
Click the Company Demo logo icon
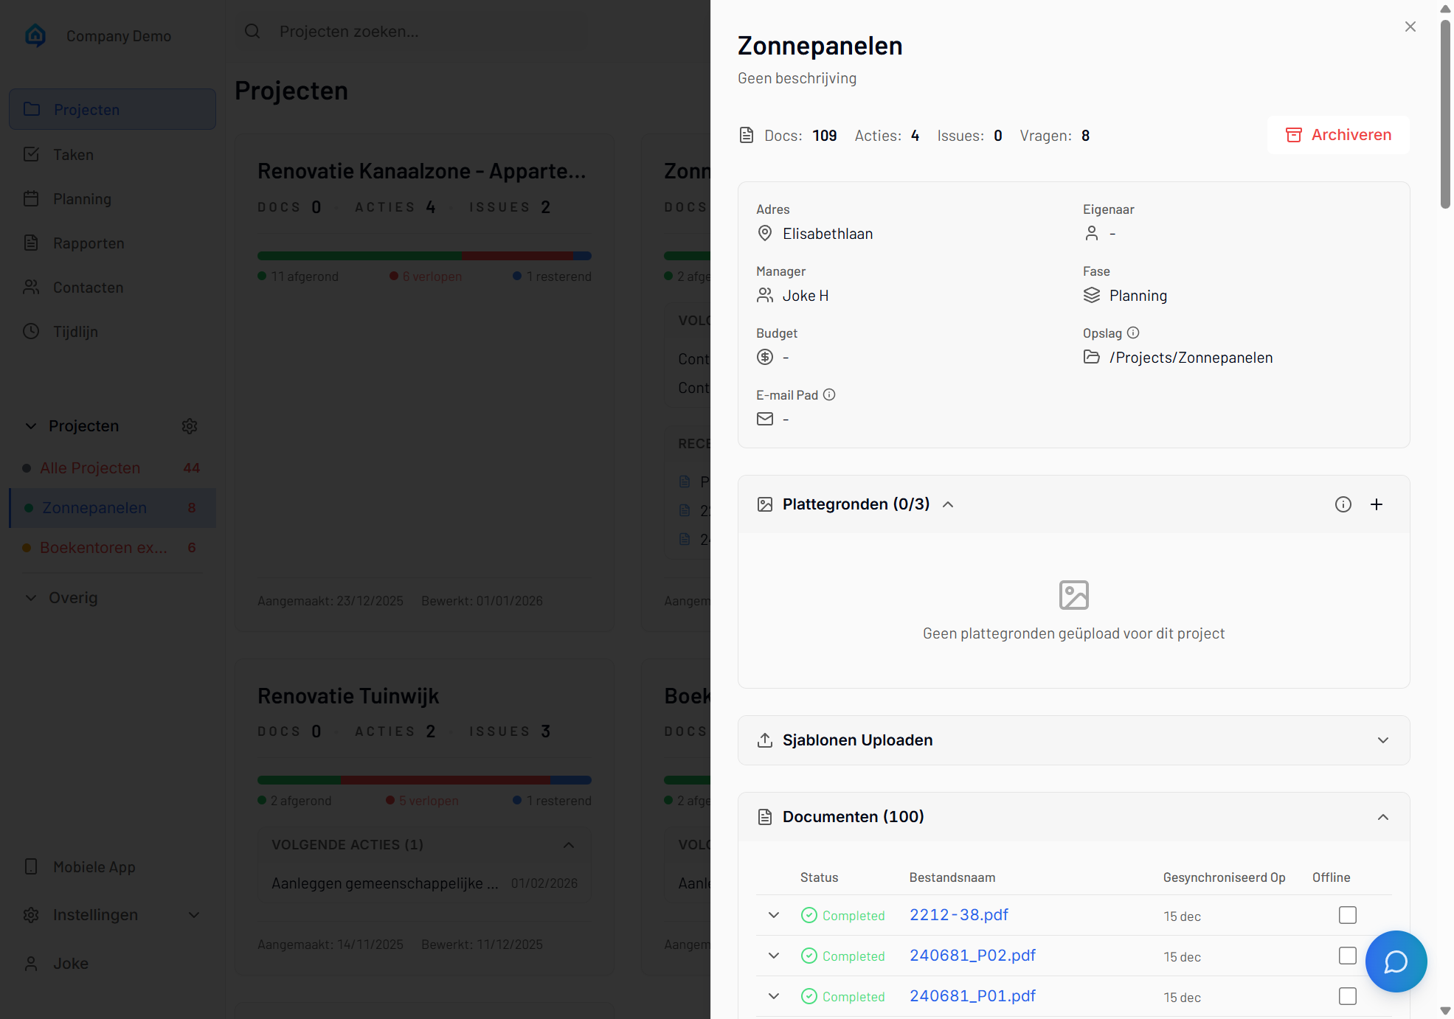pos(35,35)
